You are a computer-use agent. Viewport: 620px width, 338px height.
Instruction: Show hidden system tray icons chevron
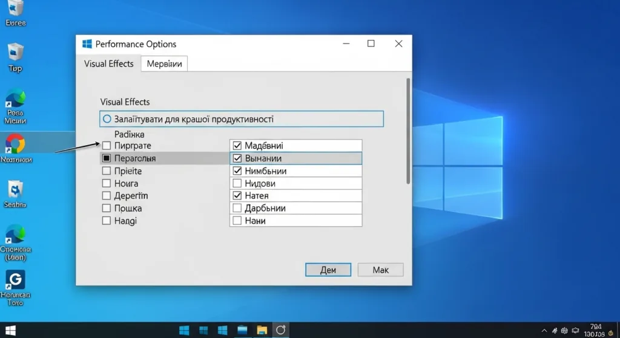(x=544, y=331)
